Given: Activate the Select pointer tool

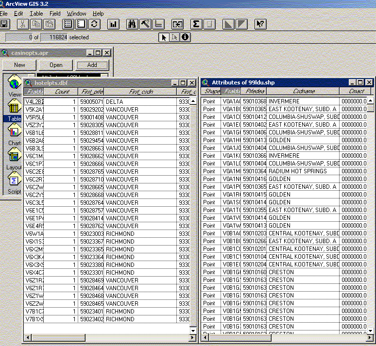Looking at the screenshot, I should pyautogui.click(x=164, y=37).
